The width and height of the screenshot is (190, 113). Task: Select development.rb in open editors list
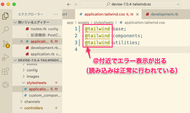[37, 48]
